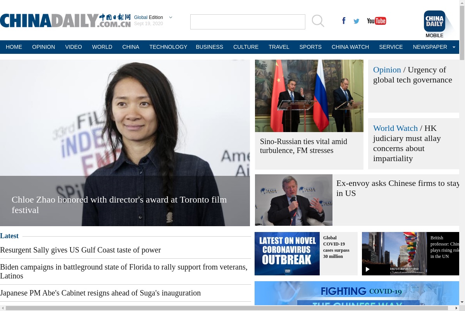
Task: Select the Global Edition label
Action: click(148, 17)
